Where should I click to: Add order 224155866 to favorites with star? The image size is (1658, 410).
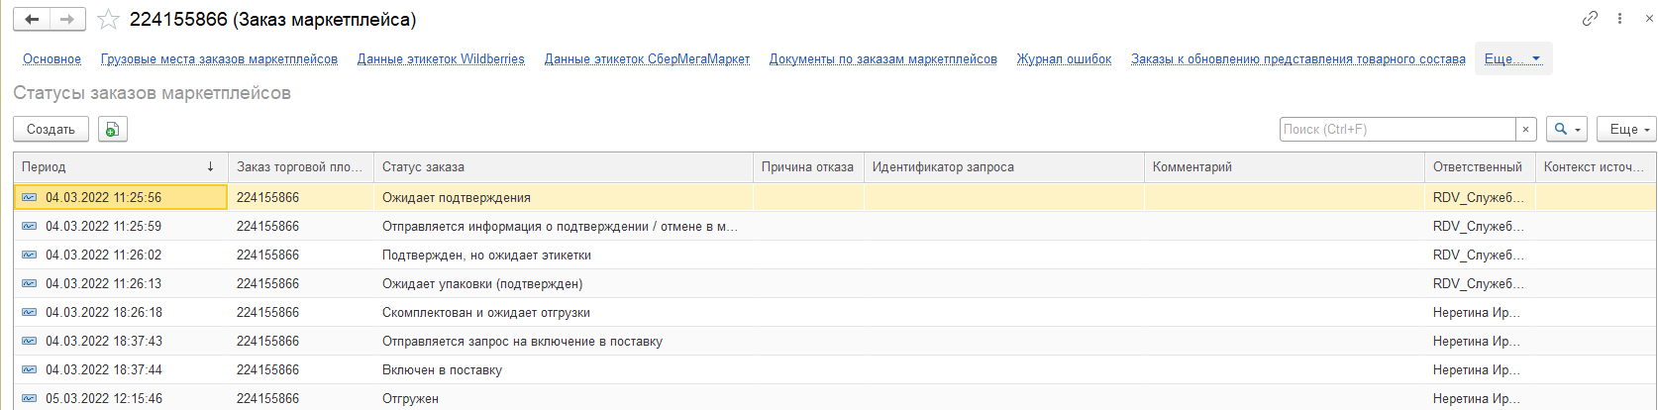click(109, 20)
